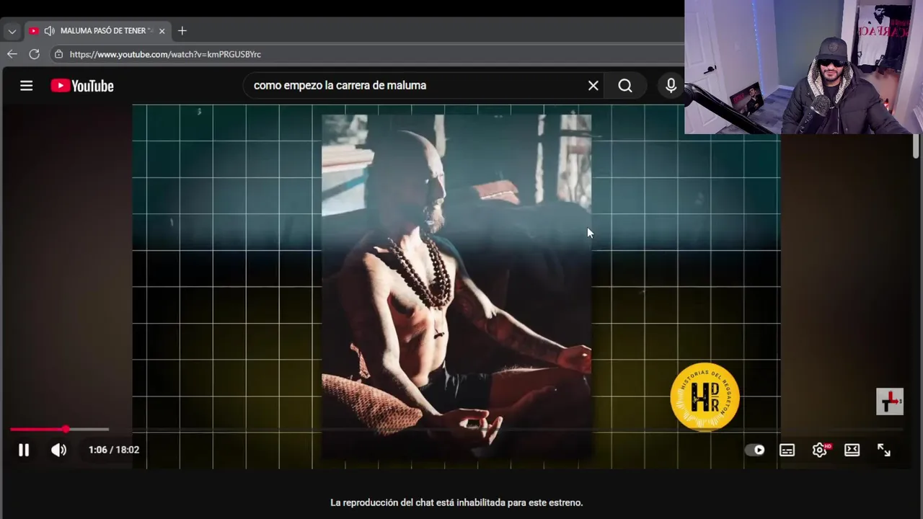This screenshot has width=923, height=519.
Task: Toggle autoplay switch in player
Action: (x=754, y=450)
